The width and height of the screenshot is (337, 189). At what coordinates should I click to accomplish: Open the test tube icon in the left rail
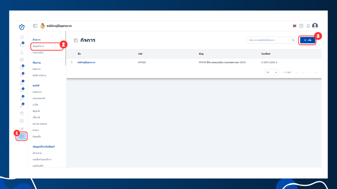(22, 106)
